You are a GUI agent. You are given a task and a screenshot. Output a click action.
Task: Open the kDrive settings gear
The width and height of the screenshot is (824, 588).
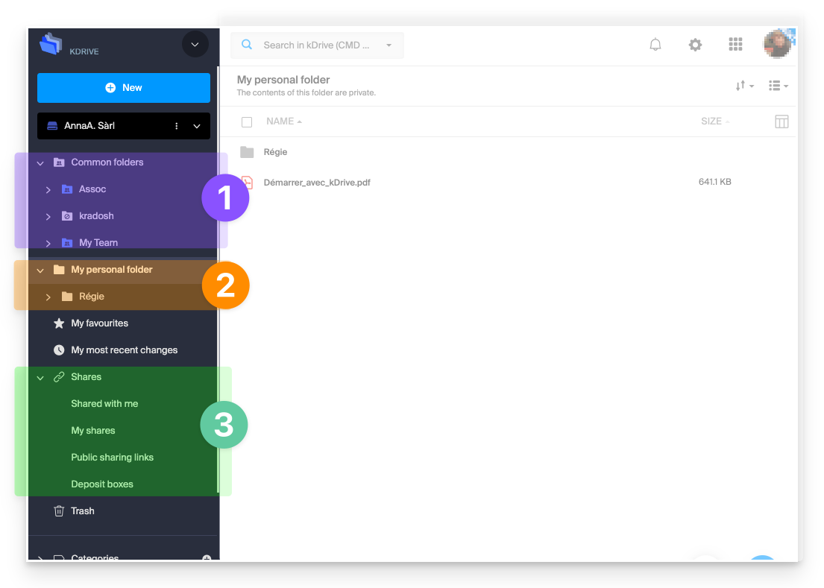click(695, 44)
